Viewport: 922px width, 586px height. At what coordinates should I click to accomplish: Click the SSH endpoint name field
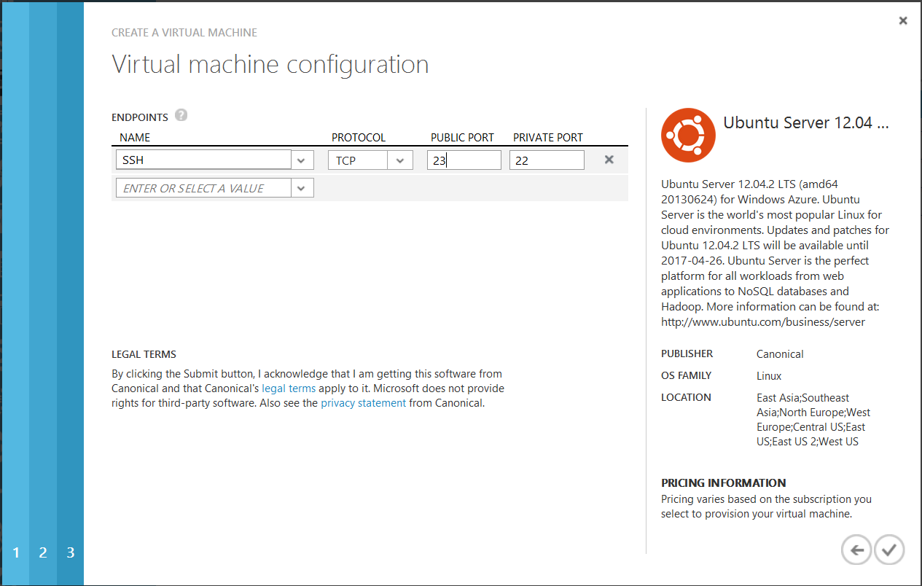pos(204,160)
